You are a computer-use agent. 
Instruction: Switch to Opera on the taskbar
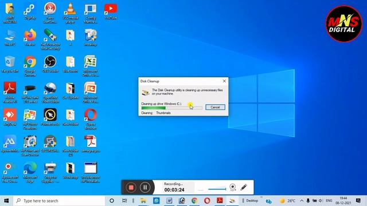(207, 201)
